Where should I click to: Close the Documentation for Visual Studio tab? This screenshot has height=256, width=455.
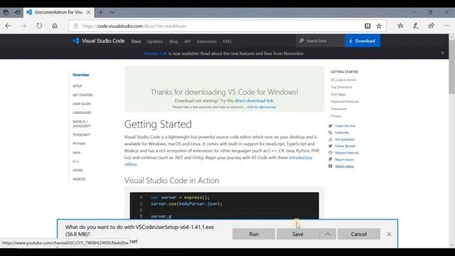(x=88, y=12)
